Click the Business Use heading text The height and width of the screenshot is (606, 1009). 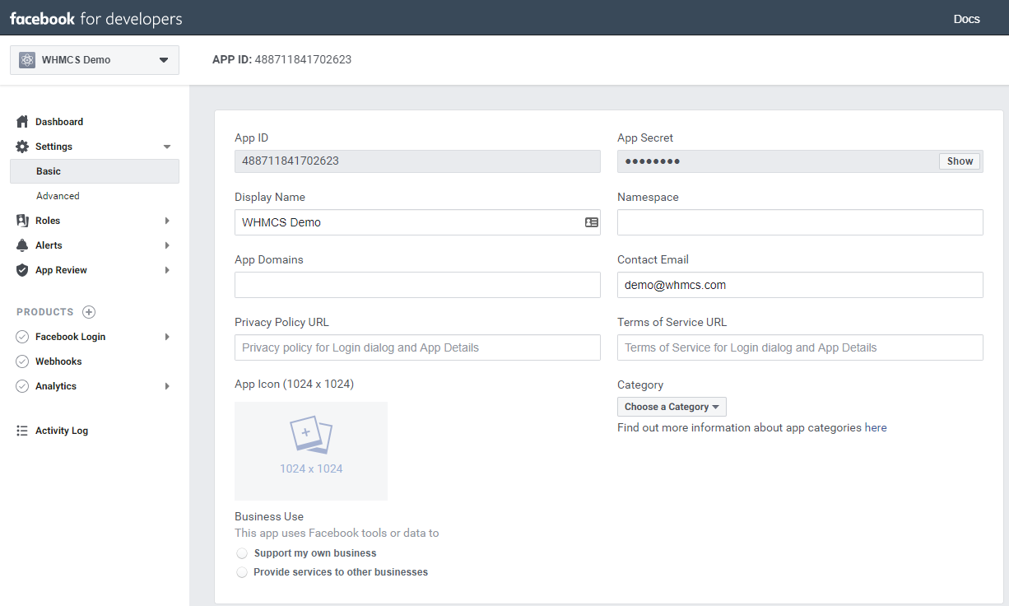tap(269, 517)
